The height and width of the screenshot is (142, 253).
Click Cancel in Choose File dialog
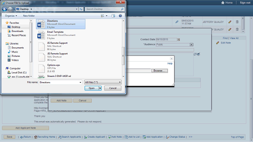(113, 88)
